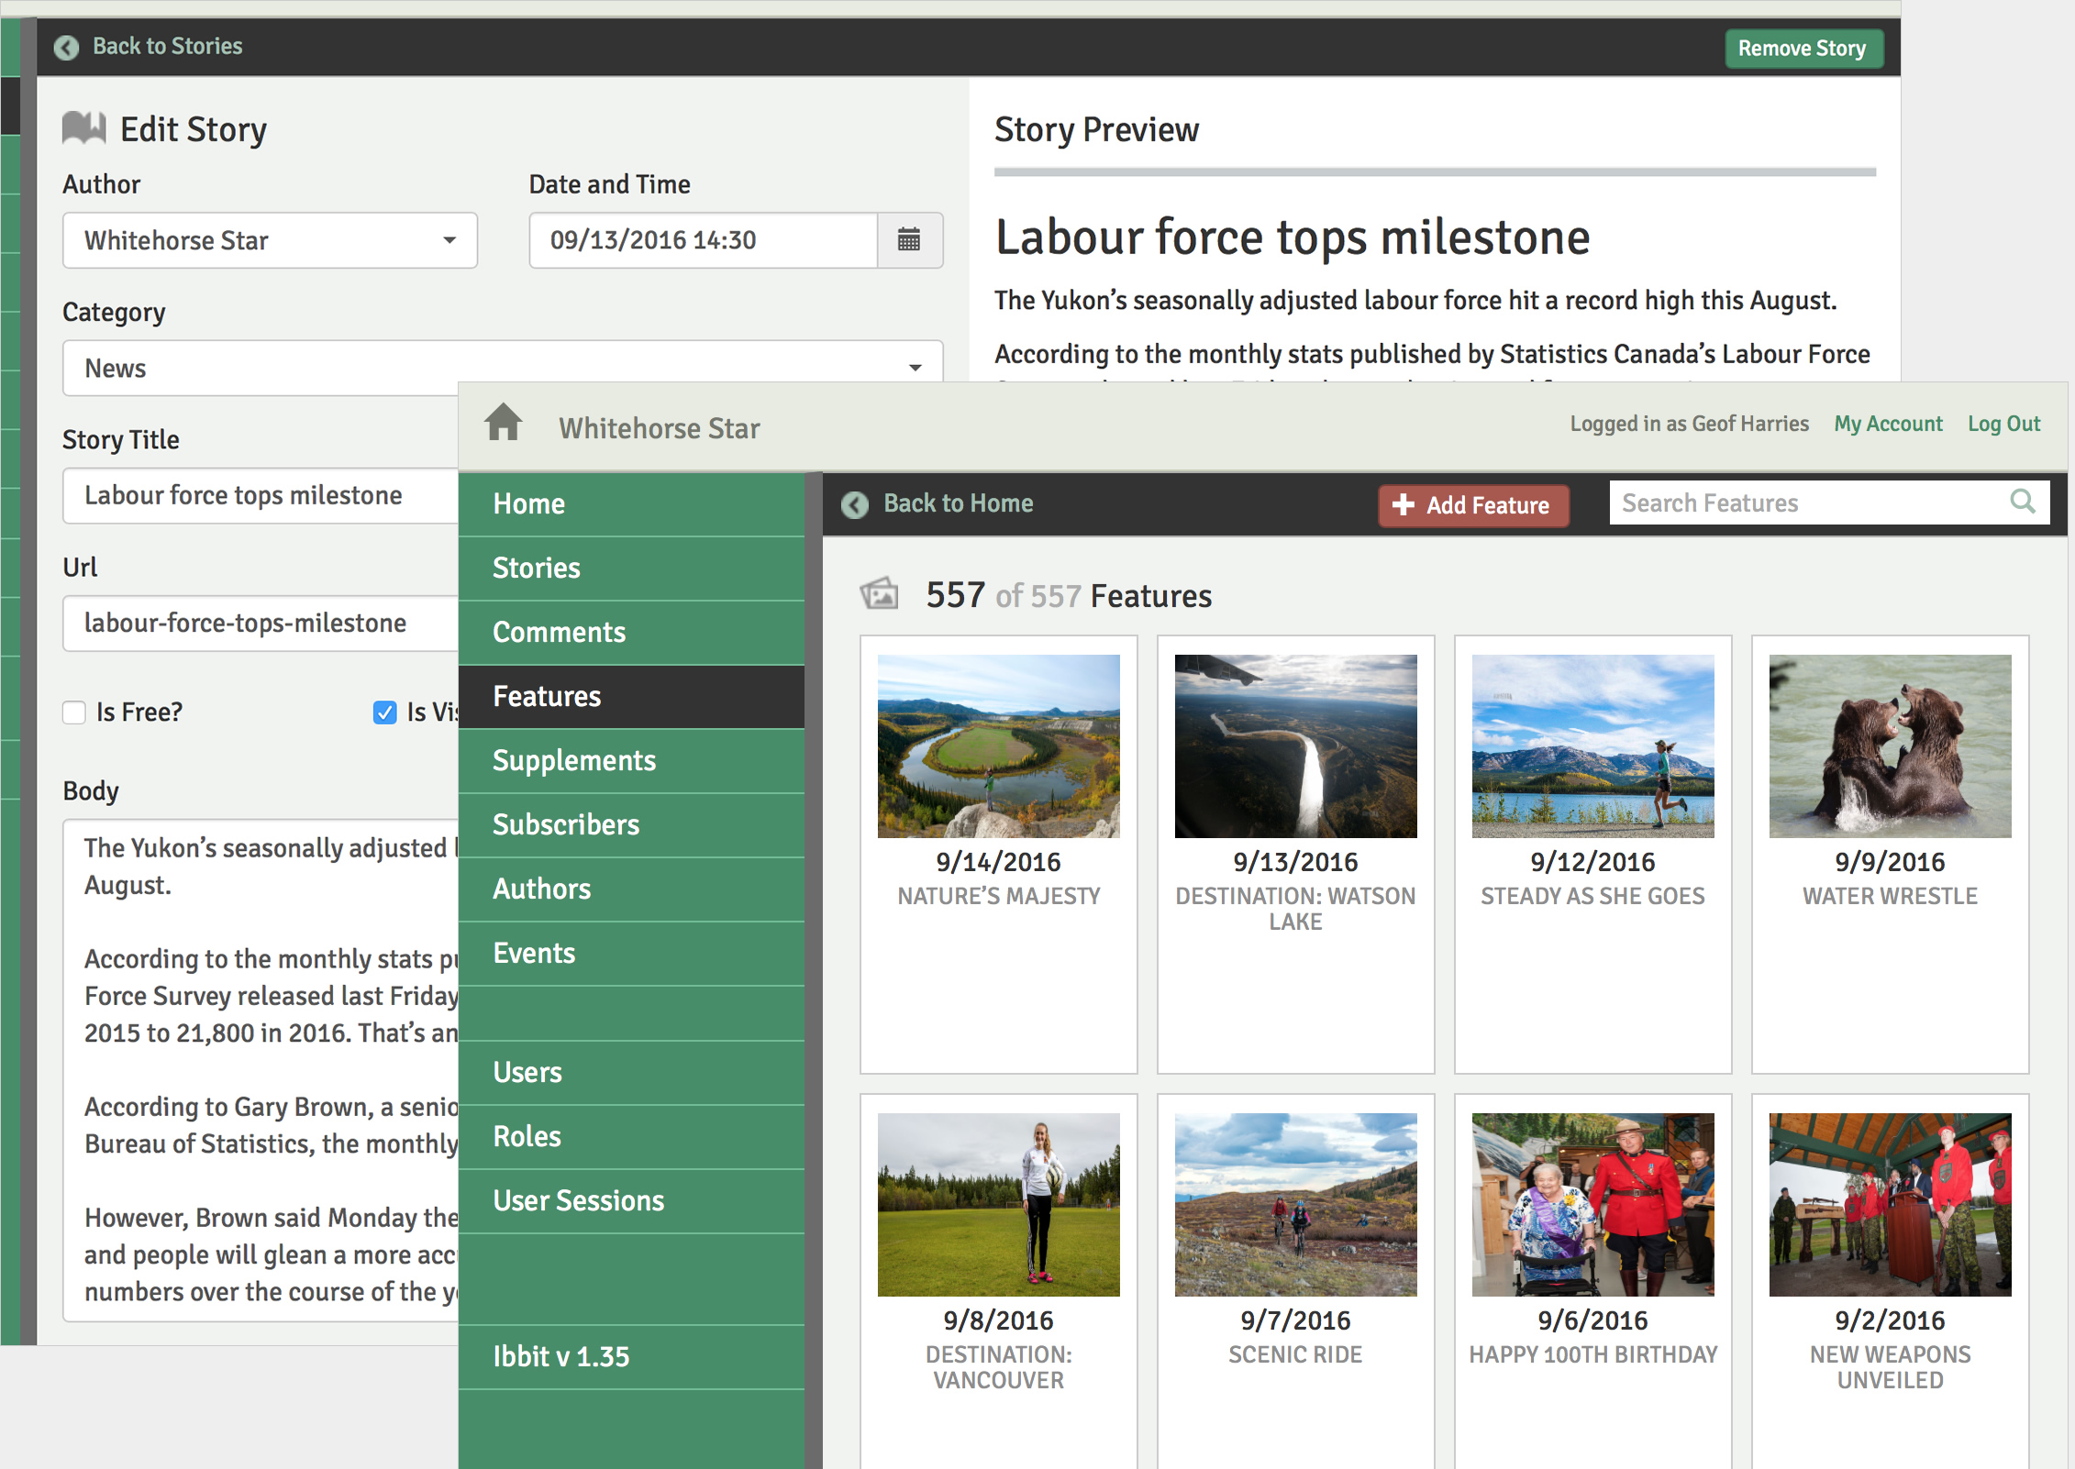Select Subscribers in the green sidebar

pos(566,824)
